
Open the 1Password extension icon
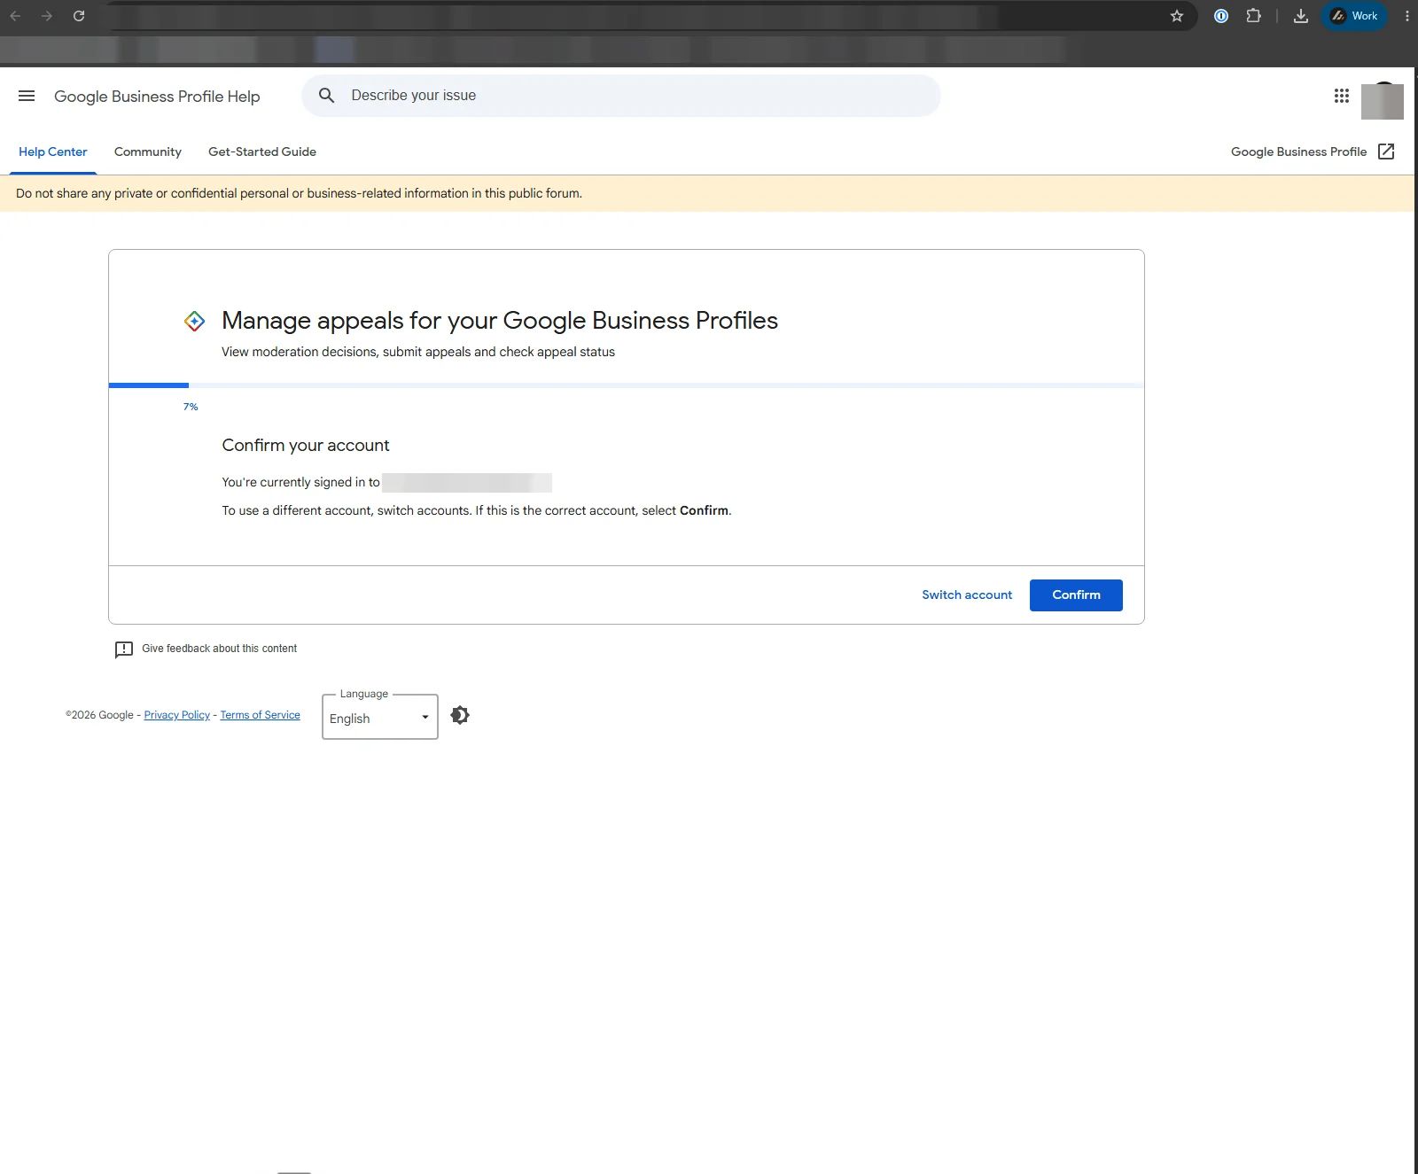pos(1221,16)
